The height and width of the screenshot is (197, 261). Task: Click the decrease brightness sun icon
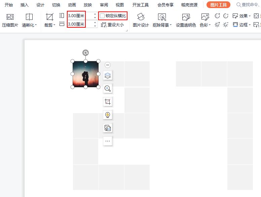pos(226,25)
